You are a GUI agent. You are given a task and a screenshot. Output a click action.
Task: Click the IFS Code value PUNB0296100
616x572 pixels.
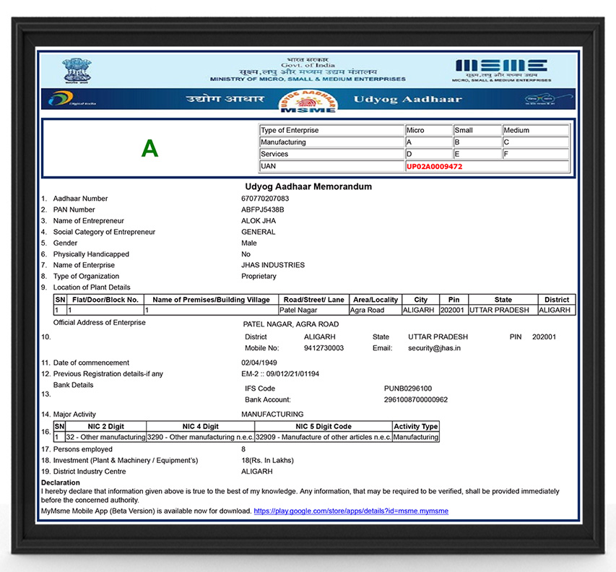[x=408, y=389]
